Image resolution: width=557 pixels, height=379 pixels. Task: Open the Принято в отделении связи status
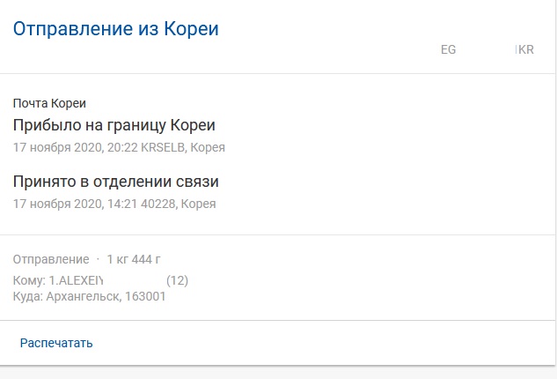116,182
